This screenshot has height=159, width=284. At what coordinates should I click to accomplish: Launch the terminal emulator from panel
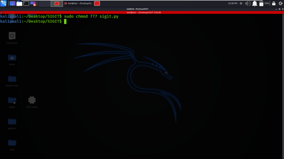26,3
